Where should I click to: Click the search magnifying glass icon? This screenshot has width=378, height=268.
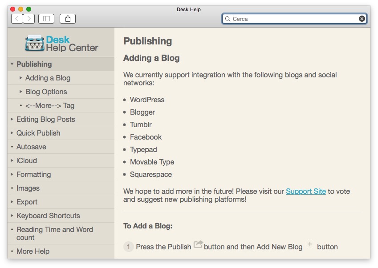pos(228,19)
